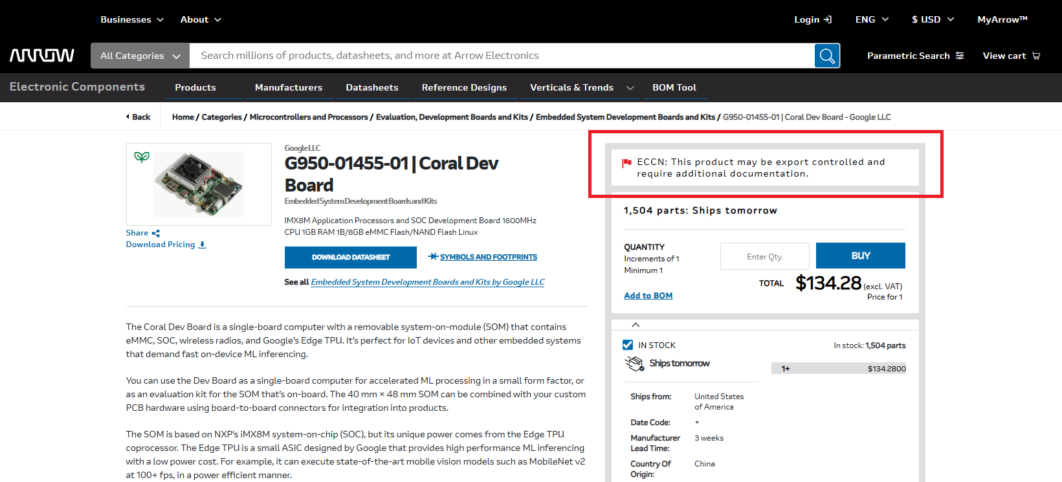Open the Verticals & Trends tab
1062x482 pixels.
coord(571,87)
